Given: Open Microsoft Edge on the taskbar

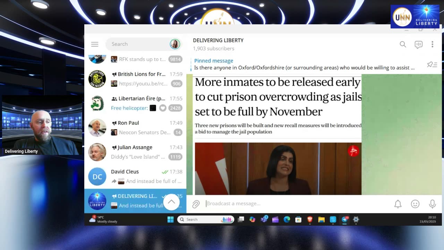Looking at the screenshot, I should (x=287, y=219).
